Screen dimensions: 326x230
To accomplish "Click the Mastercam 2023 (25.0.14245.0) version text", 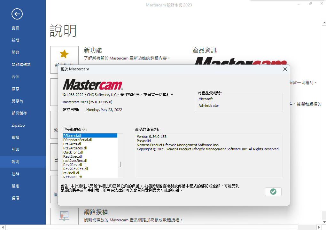I will (87, 102).
